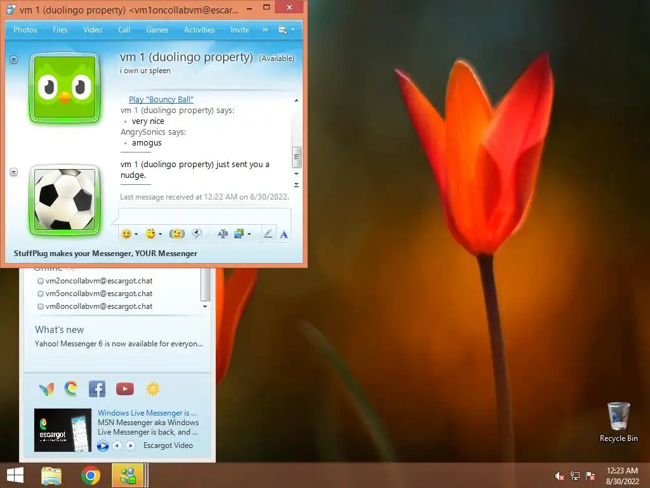Click the AB text formatting icon
This screenshot has width=650, height=488.
pyautogui.click(x=223, y=234)
